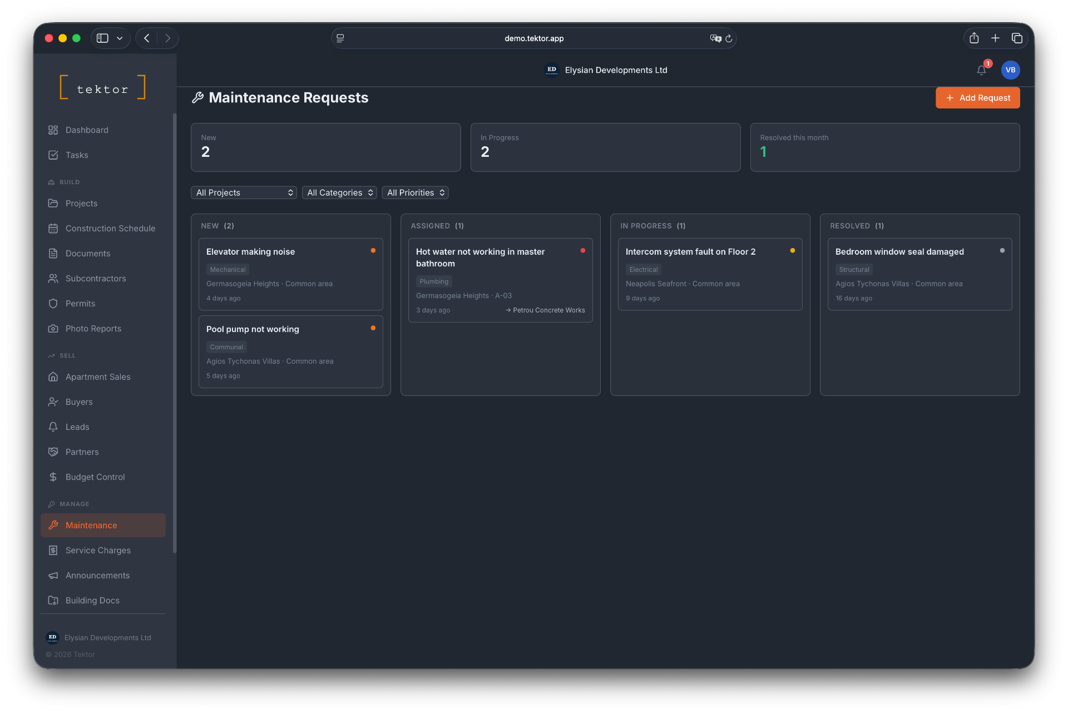Click the sidebar vertical scrollbar
The height and width of the screenshot is (713, 1068).
[175, 334]
